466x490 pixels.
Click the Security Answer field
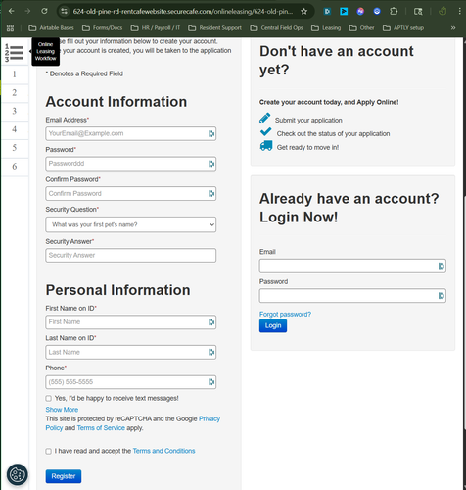[x=130, y=255]
